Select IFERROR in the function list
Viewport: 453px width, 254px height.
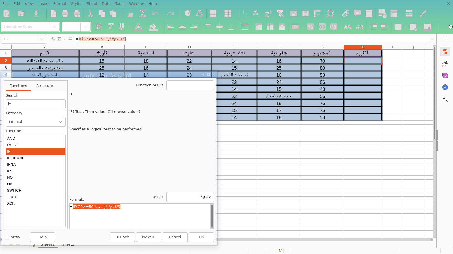[x=15, y=158]
